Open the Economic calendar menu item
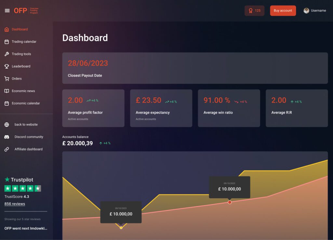This screenshot has width=333, height=240. pos(26,103)
